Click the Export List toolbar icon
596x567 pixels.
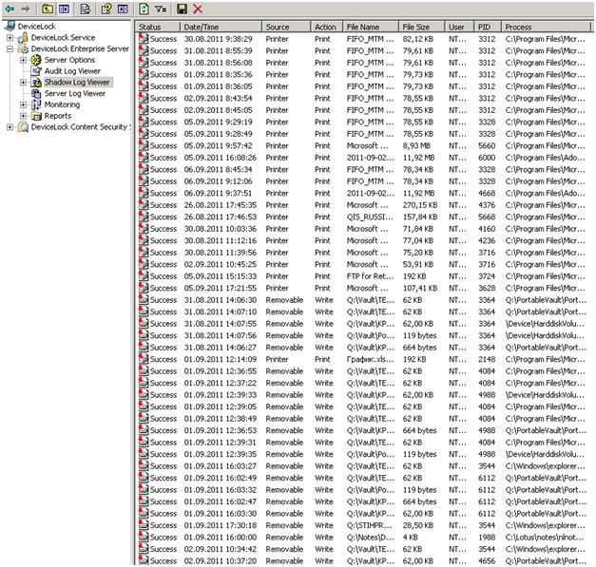point(86,9)
